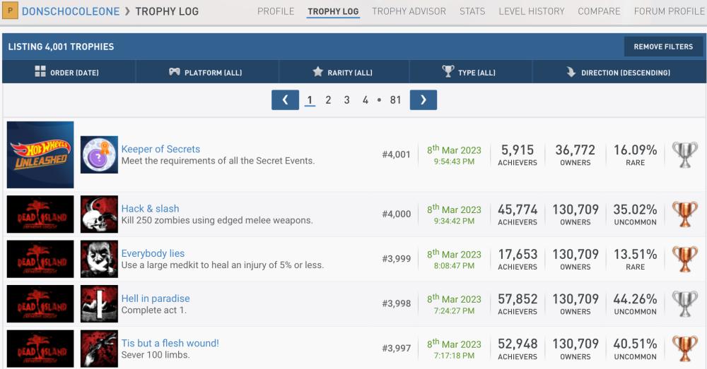
Task: Click the Hack & slash skull icon
Action: (99, 214)
